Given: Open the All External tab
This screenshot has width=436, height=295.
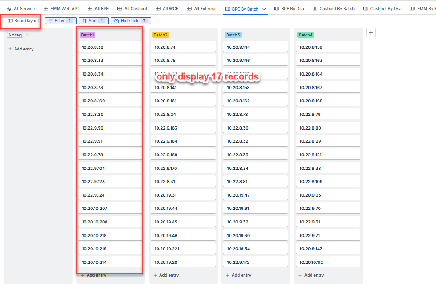Looking at the screenshot, I should pos(202,9).
